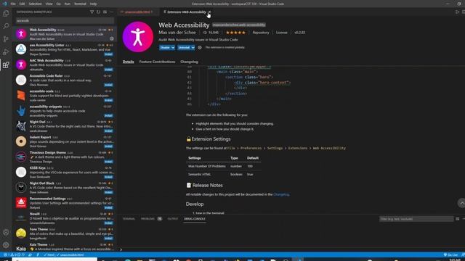The image size is (465, 261).
Task: Open the Changelog link under Release Notes
Action: click(x=281, y=194)
